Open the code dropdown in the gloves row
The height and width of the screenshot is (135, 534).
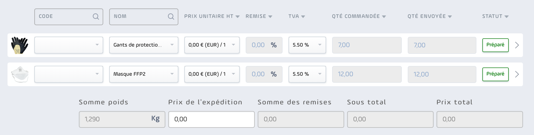pos(69,45)
